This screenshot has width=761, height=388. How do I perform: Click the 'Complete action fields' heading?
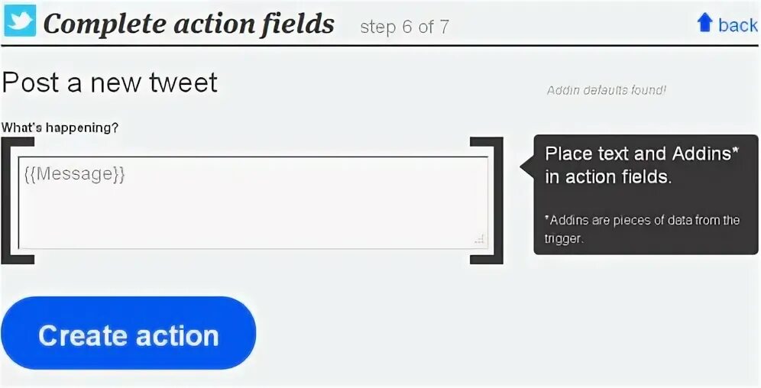(x=189, y=24)
